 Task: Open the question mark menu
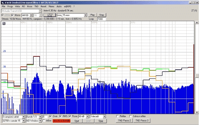[74, 7]
